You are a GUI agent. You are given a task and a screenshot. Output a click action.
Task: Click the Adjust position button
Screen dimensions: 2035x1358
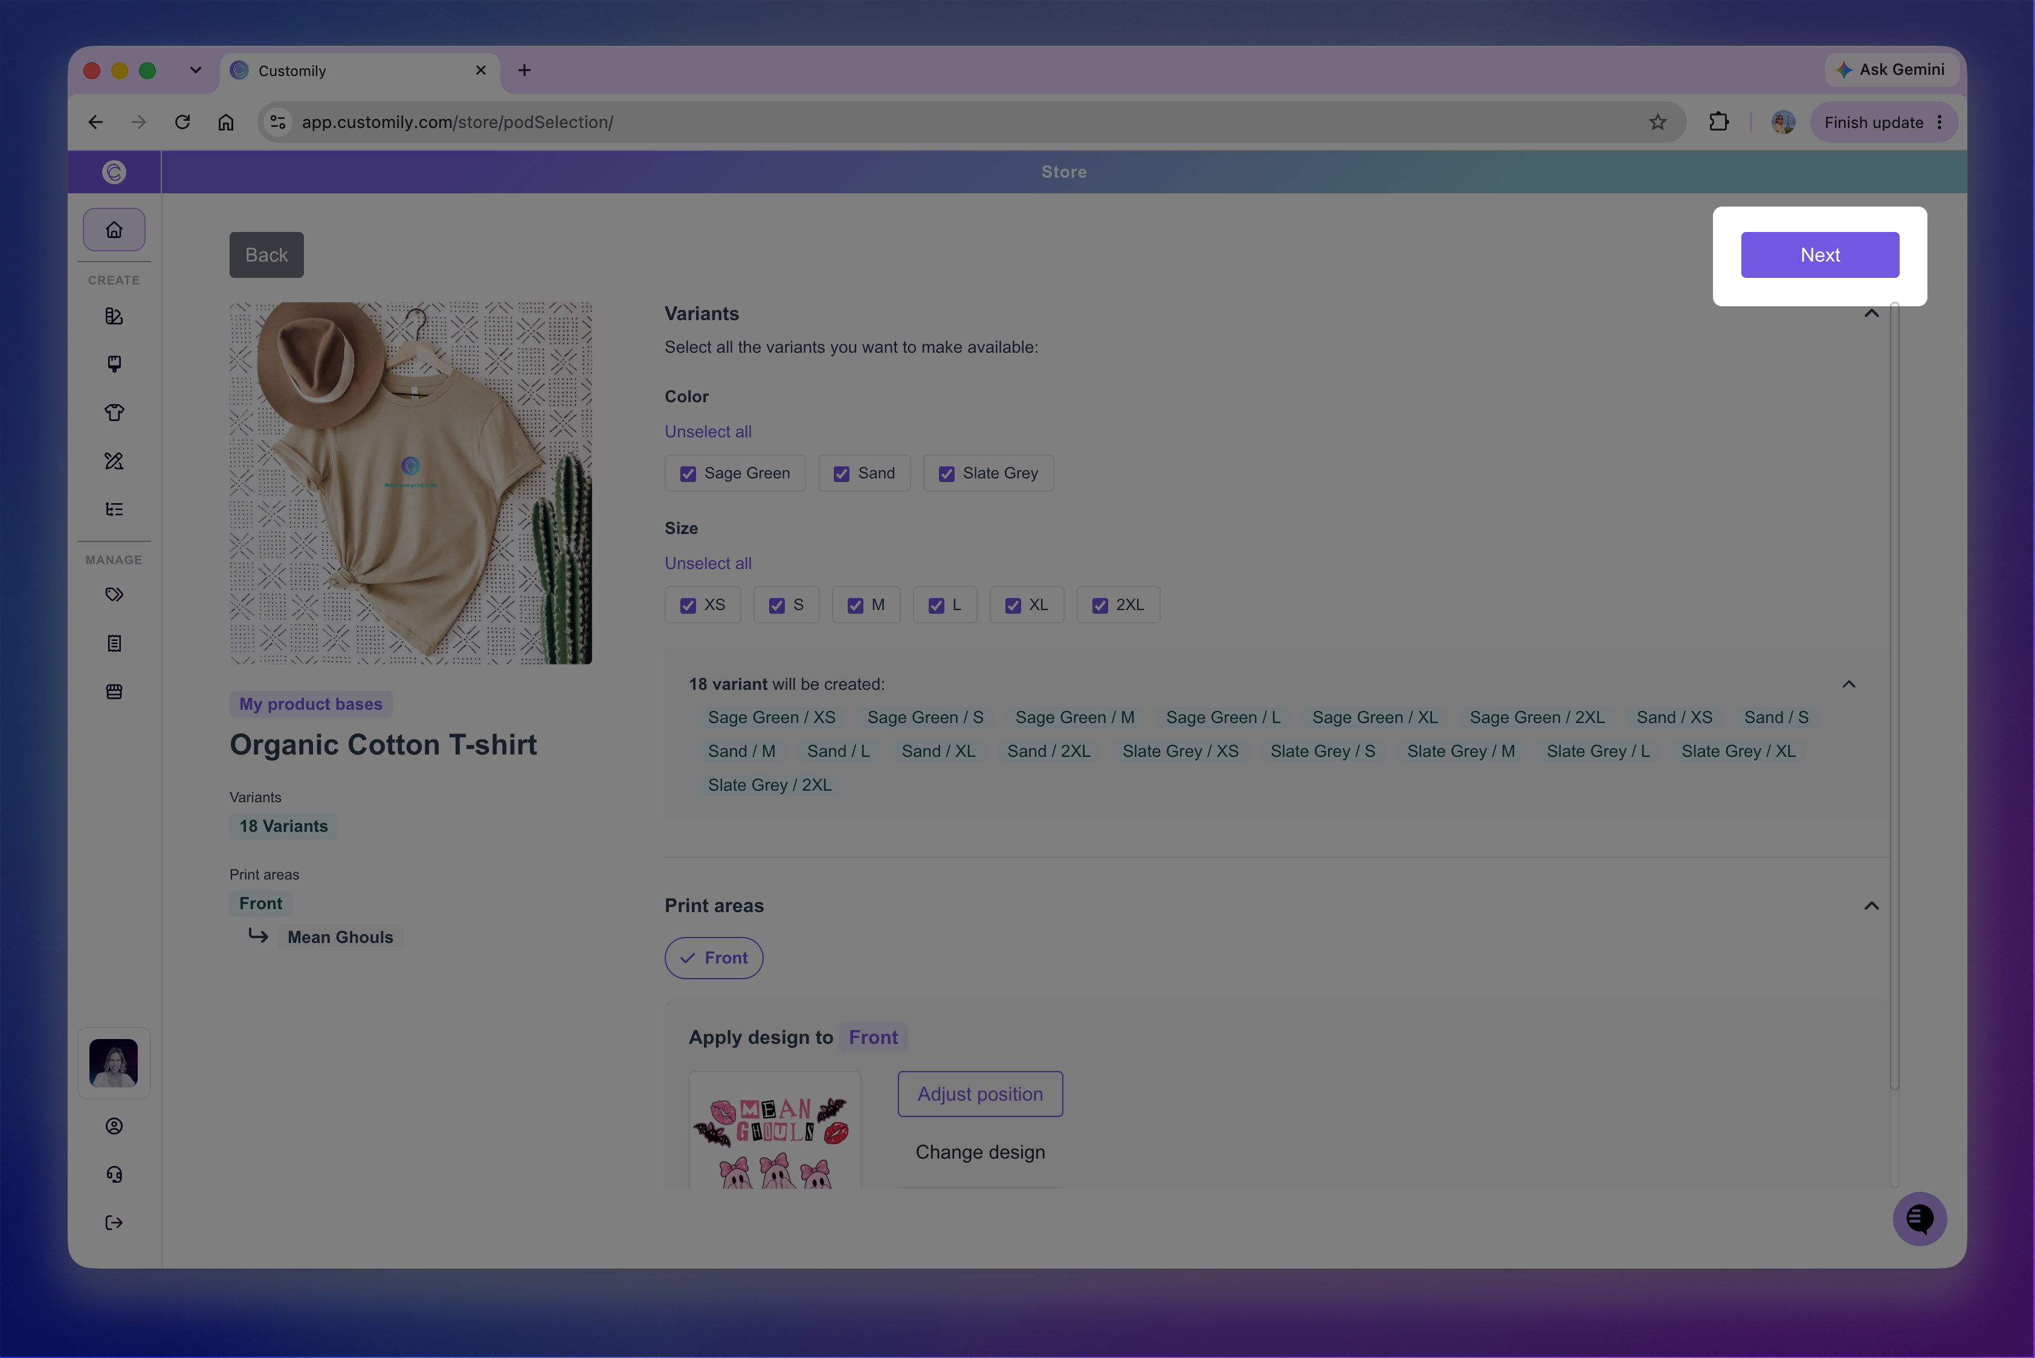(980, 1094)
